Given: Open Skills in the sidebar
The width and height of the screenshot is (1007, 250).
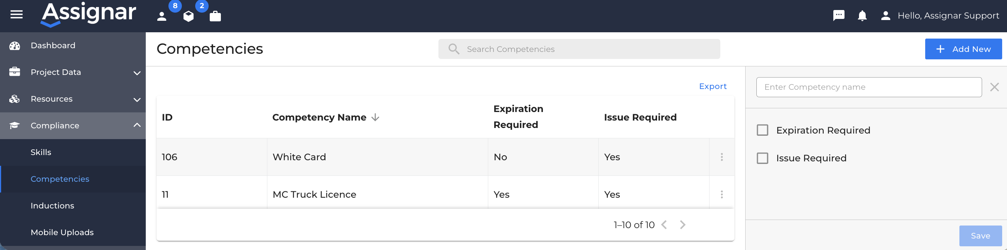Looking at the screenshot, I should (x=41, y=152).
